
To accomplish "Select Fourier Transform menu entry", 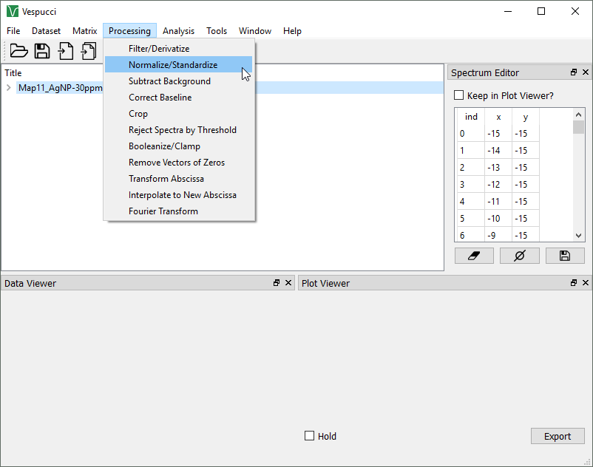I will tap(163, 211).
